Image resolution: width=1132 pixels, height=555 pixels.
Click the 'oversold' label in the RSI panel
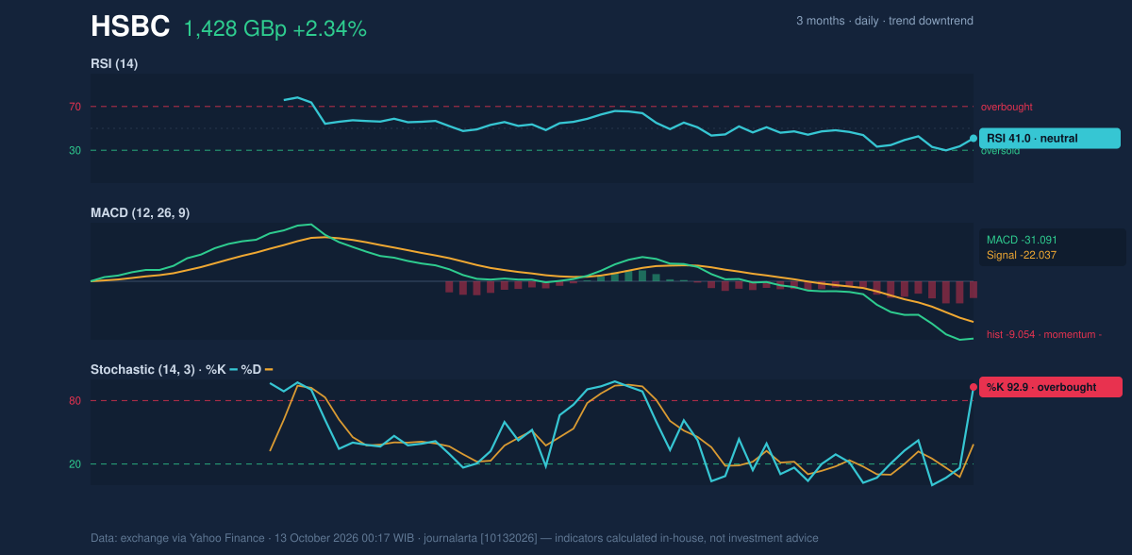(1001, 151)
